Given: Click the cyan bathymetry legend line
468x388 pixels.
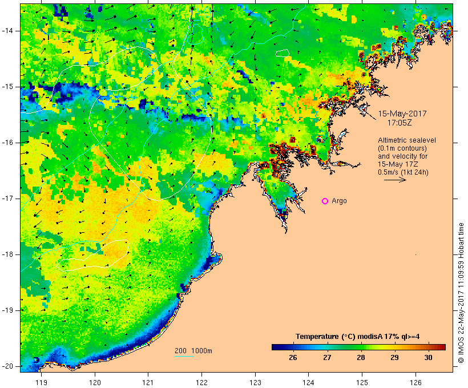Looking at the screenshot, I should point(184,356).
